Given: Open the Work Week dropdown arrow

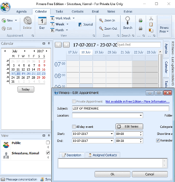Looking at the screenshot, I should (73, 18).
